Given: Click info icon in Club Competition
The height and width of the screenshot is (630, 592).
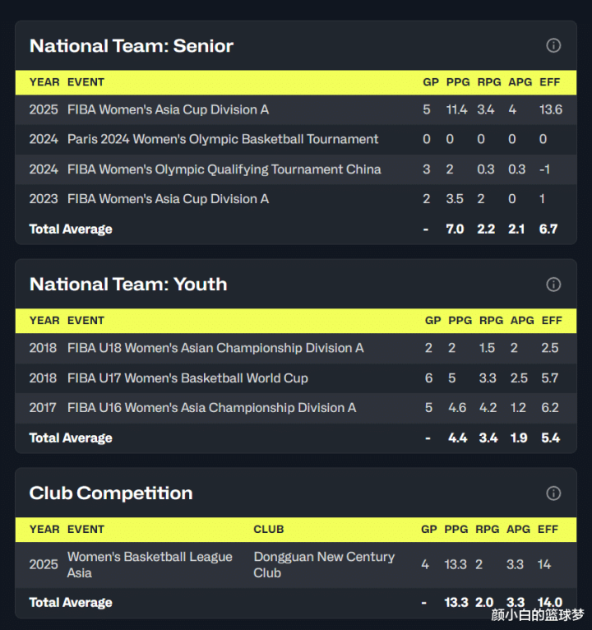Looking at the screenshot, I should [x=553, y=493].
